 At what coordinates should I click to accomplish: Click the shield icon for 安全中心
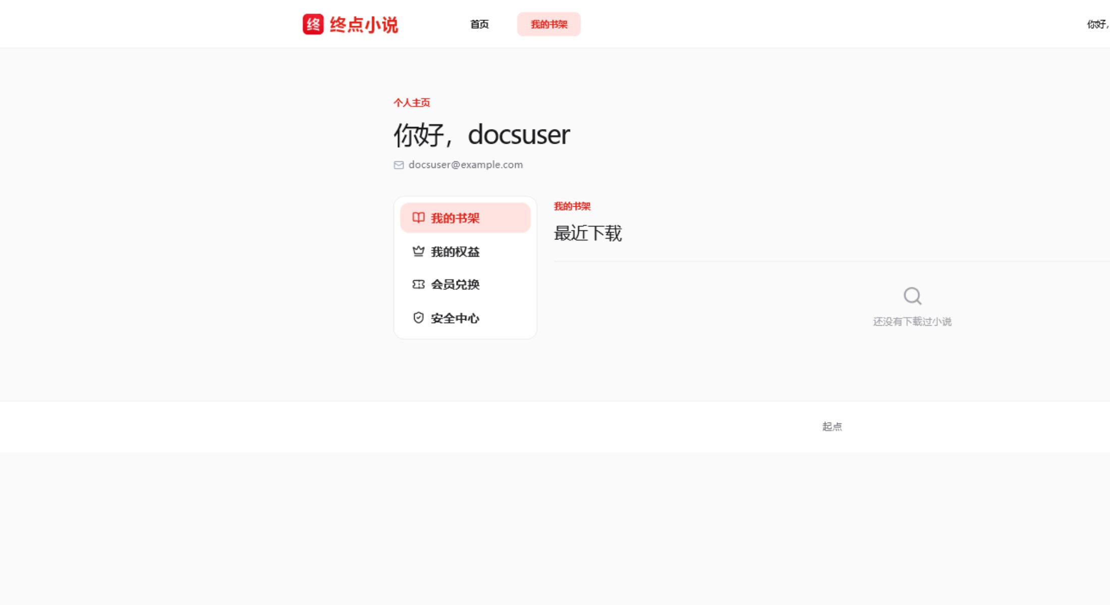[418, 318]
